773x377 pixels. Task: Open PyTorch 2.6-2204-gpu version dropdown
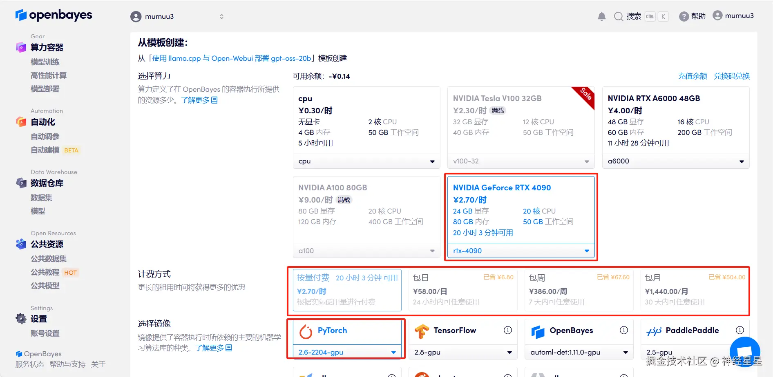pyautogui.click(x=347, y=352)
